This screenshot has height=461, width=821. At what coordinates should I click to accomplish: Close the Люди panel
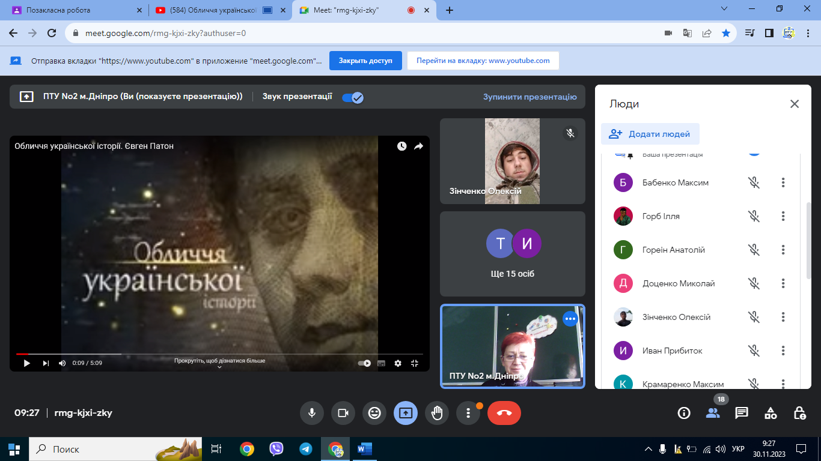[795, 104]
